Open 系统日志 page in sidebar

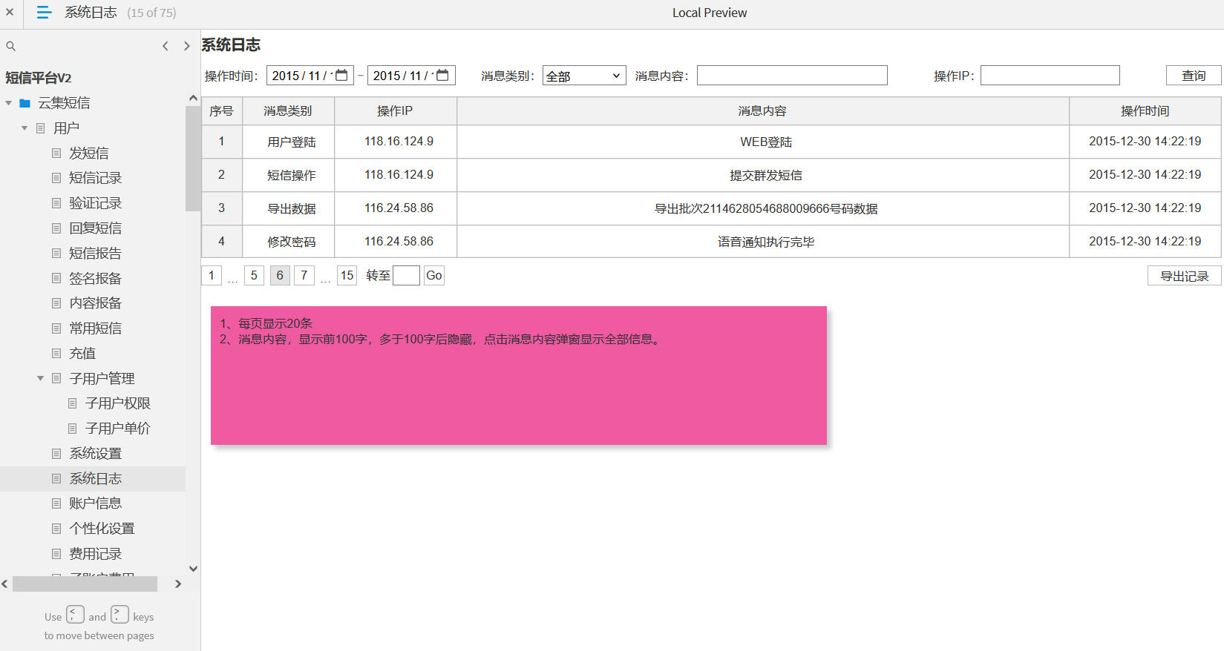95,479
